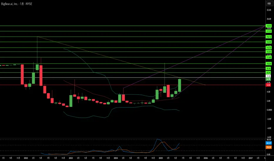Viewport: 274px width, 161px height.
Task: Click the 2023 label on time axis
Action: [71, 158]
